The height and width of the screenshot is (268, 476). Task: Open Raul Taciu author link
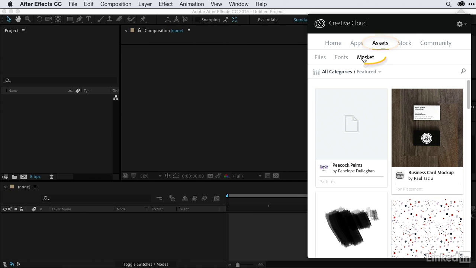[423, 179]
